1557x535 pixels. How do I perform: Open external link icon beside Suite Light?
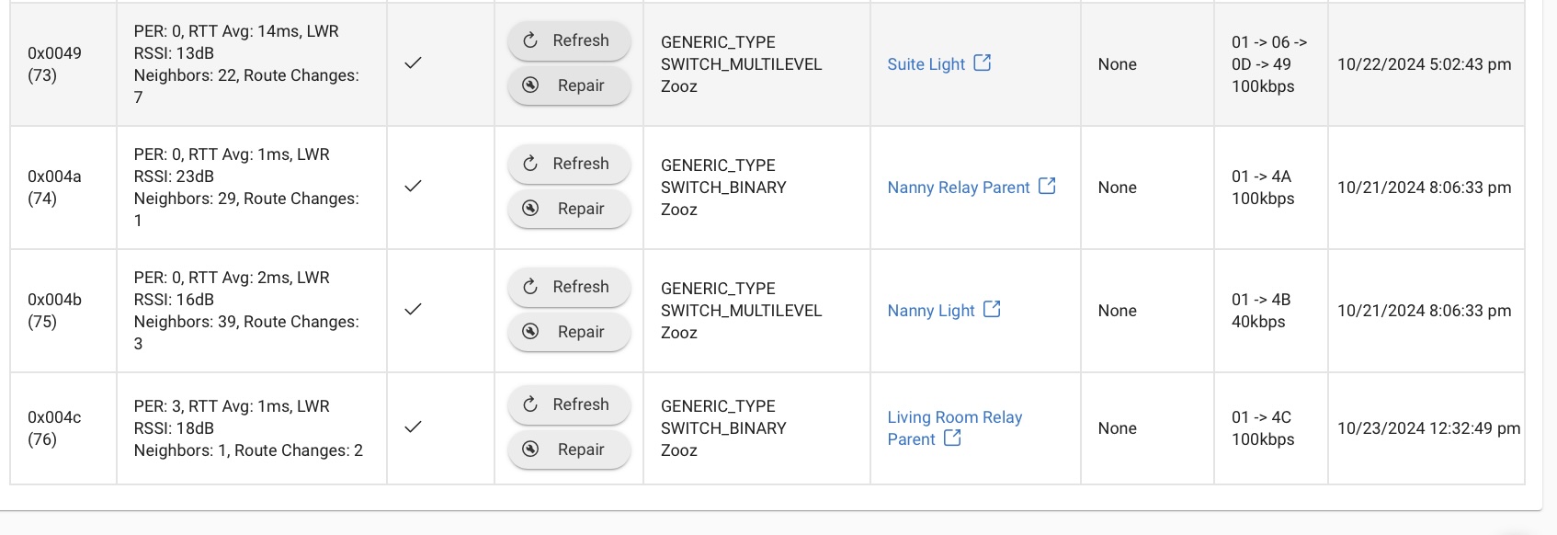pos(983,63)
